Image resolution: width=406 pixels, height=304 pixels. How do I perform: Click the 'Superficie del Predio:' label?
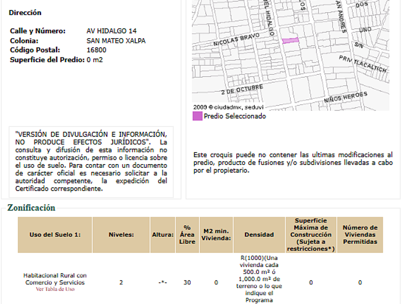tap(47, 60)
